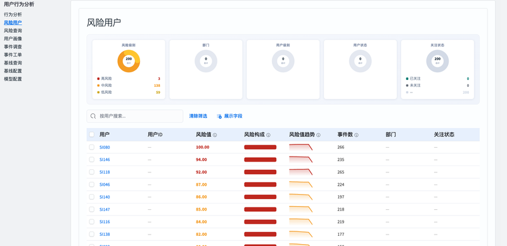Click trend sparkline for user SI046
Screen dimensions: 507x246
pyautogui.click(x=300, y=184)
